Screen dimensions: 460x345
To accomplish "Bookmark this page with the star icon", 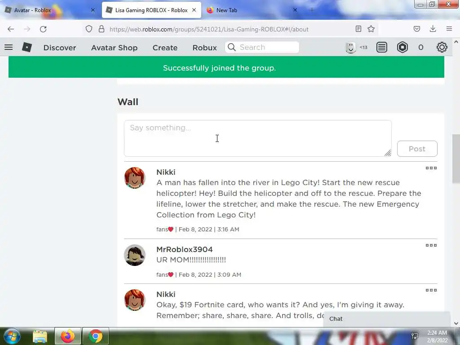I will point(371,29).
